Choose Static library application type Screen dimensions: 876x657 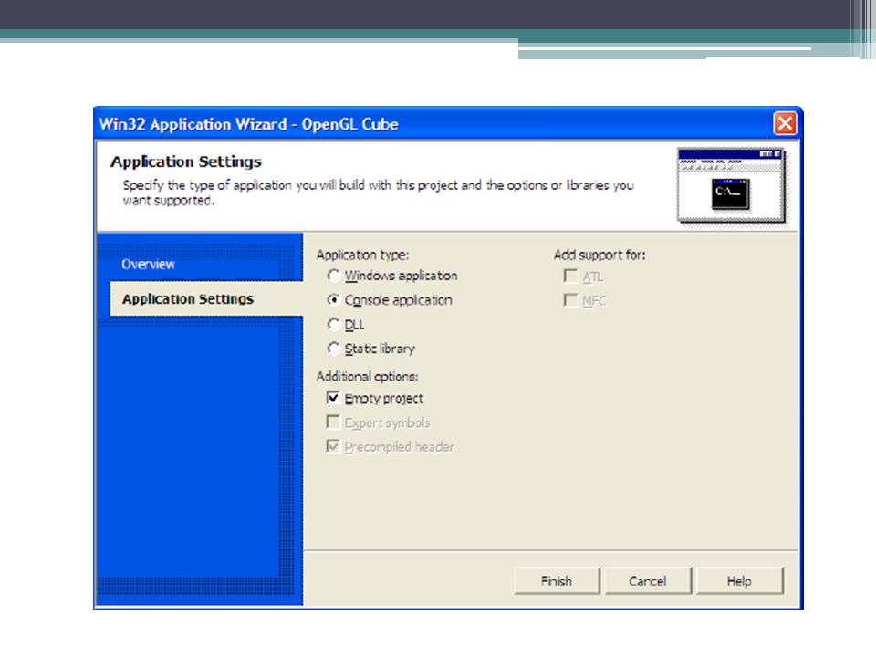pyautogui.click(x=334, y=349)
